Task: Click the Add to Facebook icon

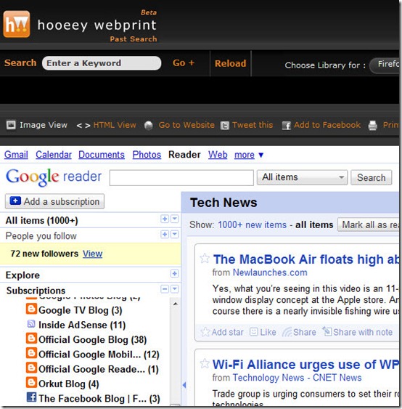Action: 286,126
